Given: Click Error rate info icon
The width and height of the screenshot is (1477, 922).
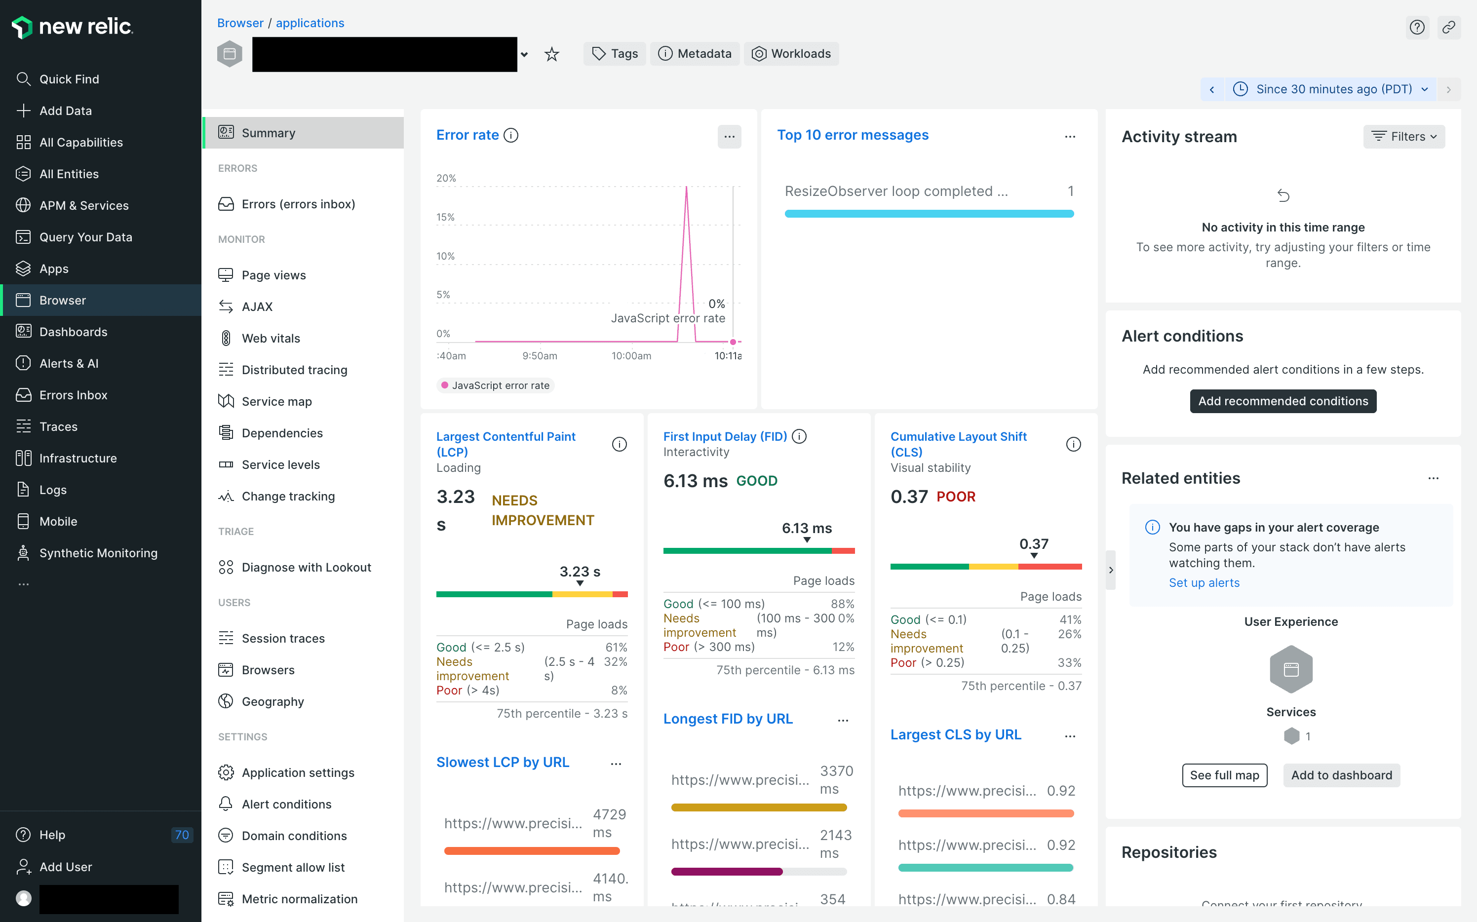Looking at the screenshot, I should point(511,135).
